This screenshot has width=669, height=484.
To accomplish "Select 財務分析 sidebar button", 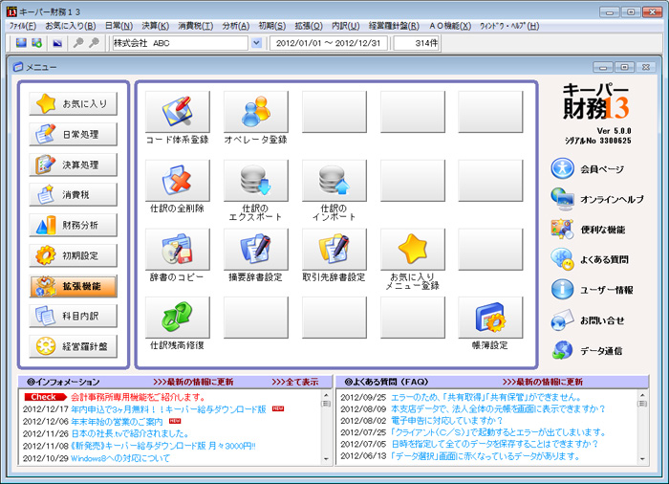I will 73,225.
